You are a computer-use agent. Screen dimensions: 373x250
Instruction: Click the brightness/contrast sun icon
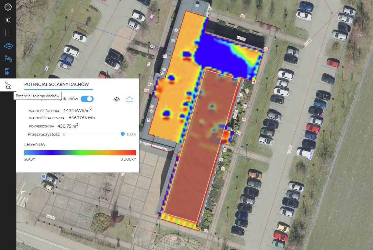(8, 20)
